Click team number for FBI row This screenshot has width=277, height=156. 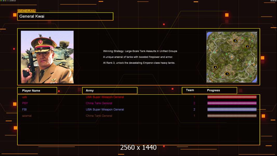[194, 109]
